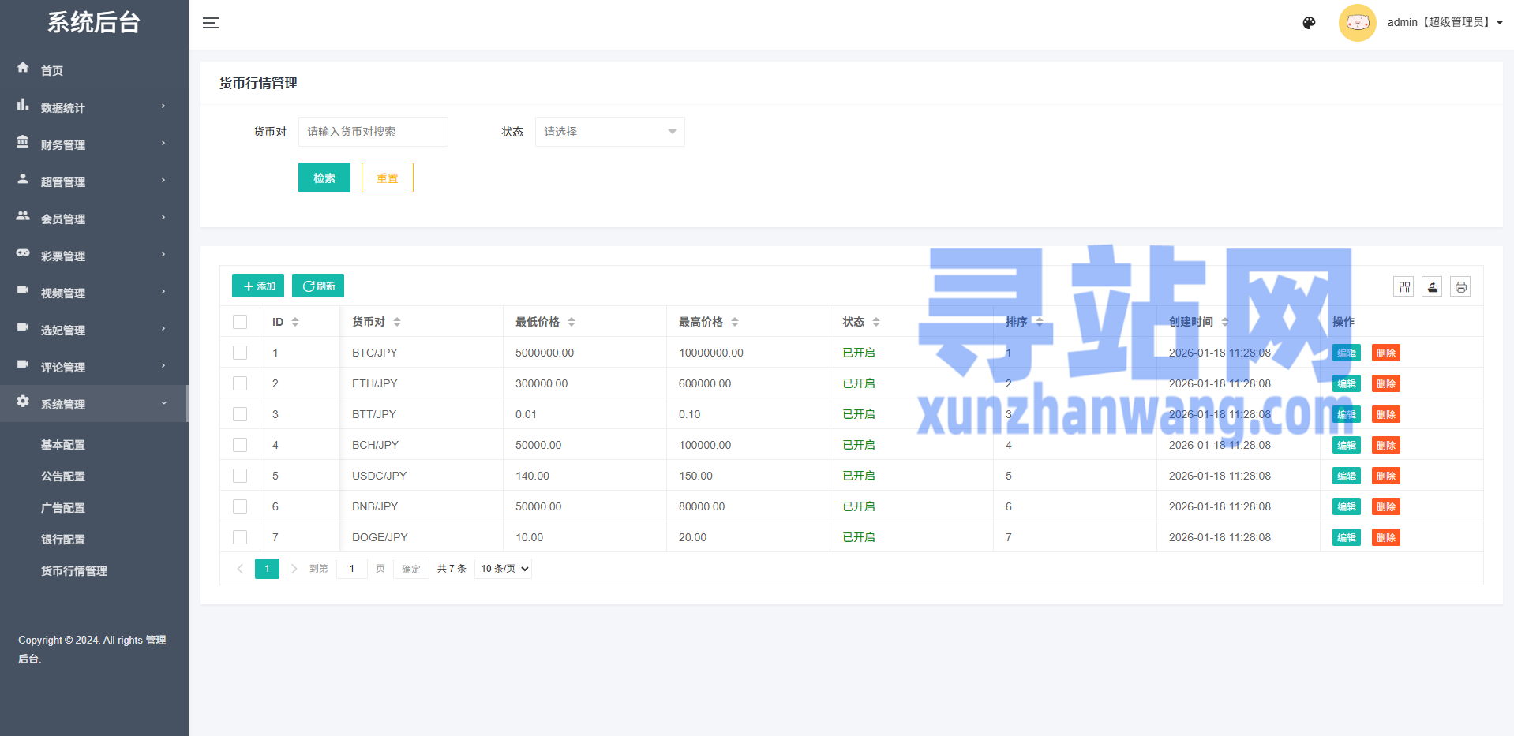Click the export table icon
This screenshot has height=736, width=1514.
[x=1432, y=287]
